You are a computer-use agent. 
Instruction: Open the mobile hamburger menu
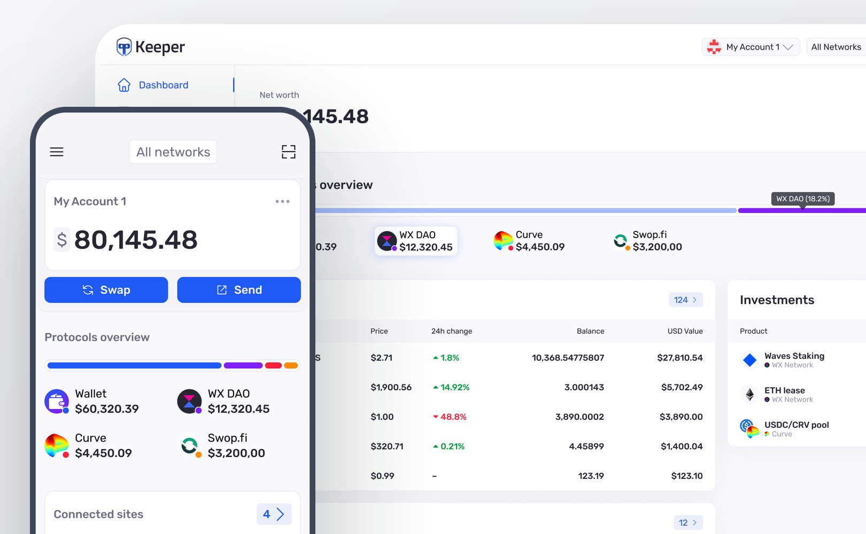click(57, 152)
